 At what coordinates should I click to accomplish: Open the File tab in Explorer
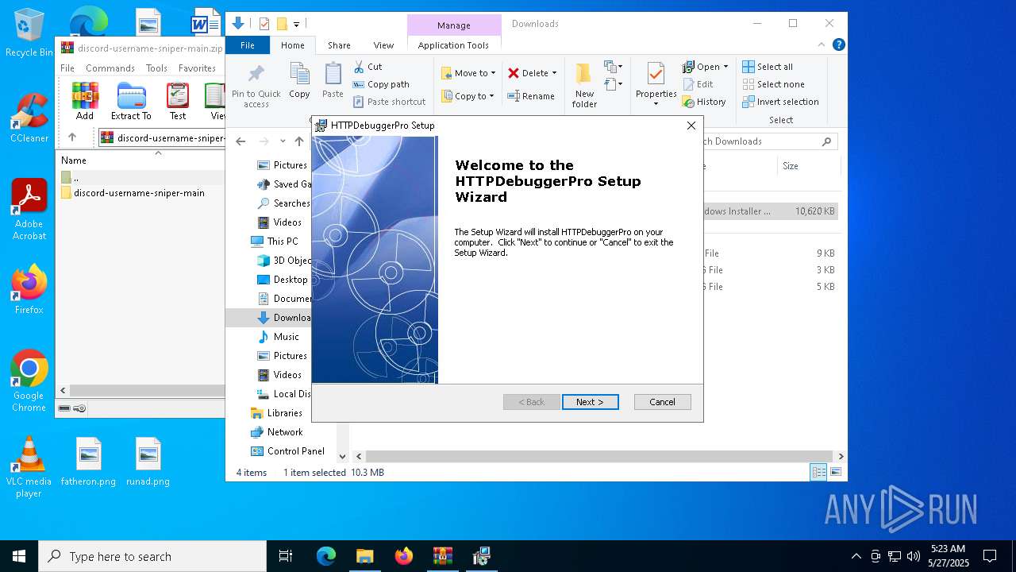click(248, 45)
